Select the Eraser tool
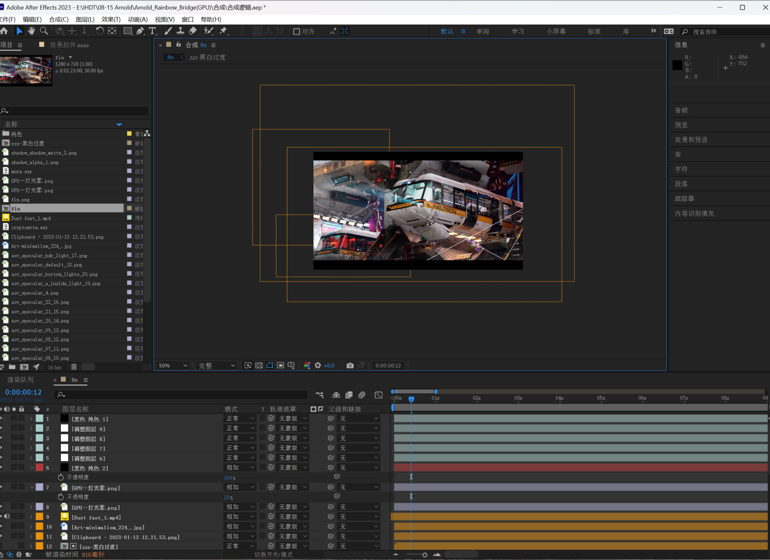Viewport: 770px width, 560px height. (193, 31)
